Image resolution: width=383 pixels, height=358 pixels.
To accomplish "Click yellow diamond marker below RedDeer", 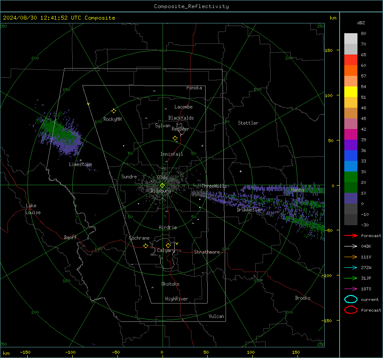I will (175, 138).
